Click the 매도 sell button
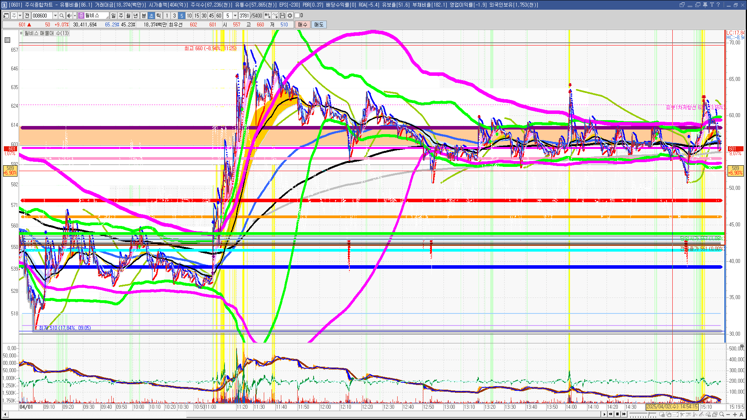 [319, 24]
